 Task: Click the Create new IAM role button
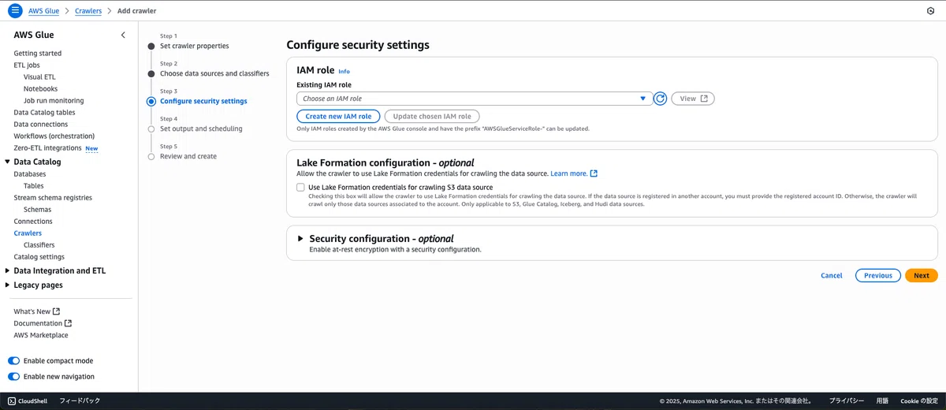point(338,116)
